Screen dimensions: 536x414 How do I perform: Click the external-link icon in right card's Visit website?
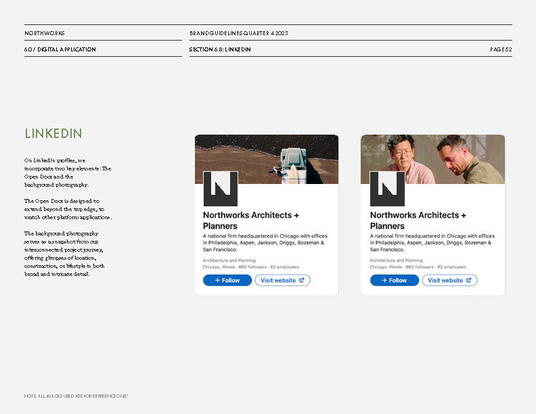point(468,280)
